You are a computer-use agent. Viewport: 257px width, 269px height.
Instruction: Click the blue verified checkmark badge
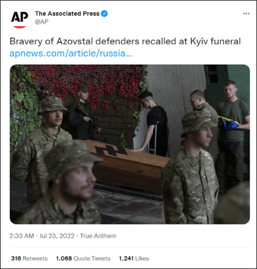(x=105, y=13)
